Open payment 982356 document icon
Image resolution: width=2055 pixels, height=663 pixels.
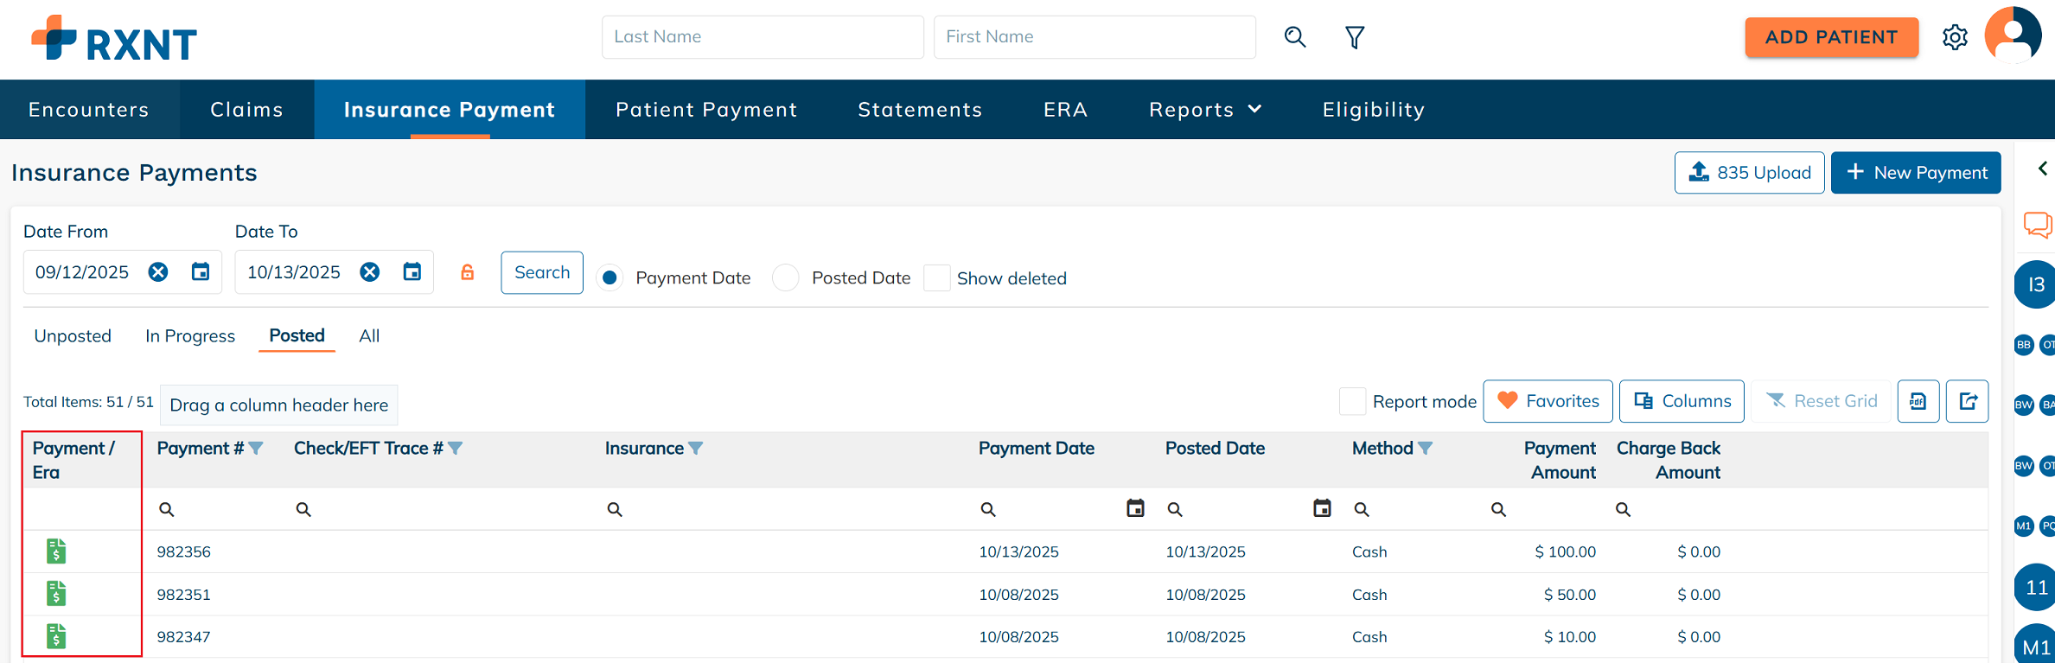(56, 551)
